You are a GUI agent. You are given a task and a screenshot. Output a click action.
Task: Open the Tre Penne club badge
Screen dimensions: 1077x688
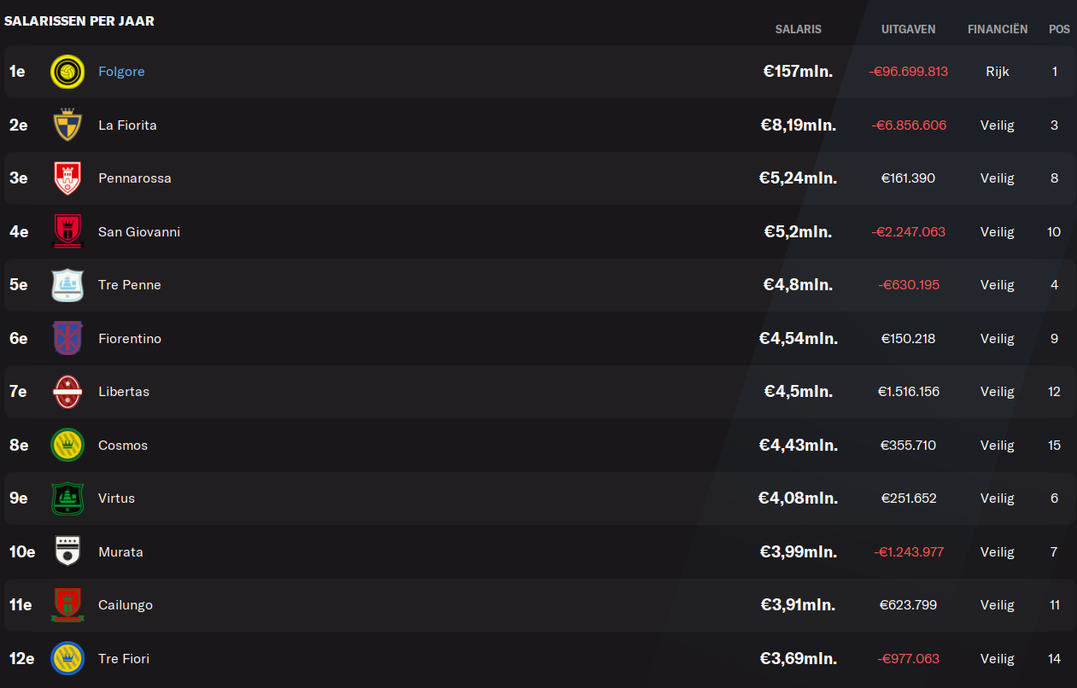point(67,285)
